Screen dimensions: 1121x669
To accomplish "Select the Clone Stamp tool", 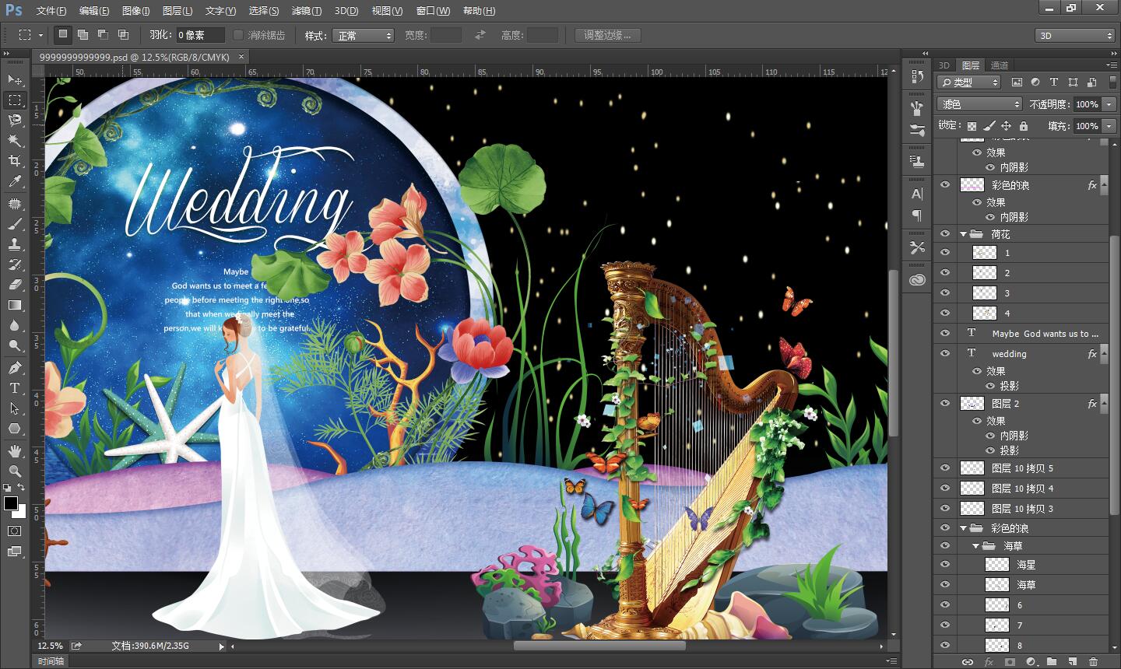I will coord(15,244).
